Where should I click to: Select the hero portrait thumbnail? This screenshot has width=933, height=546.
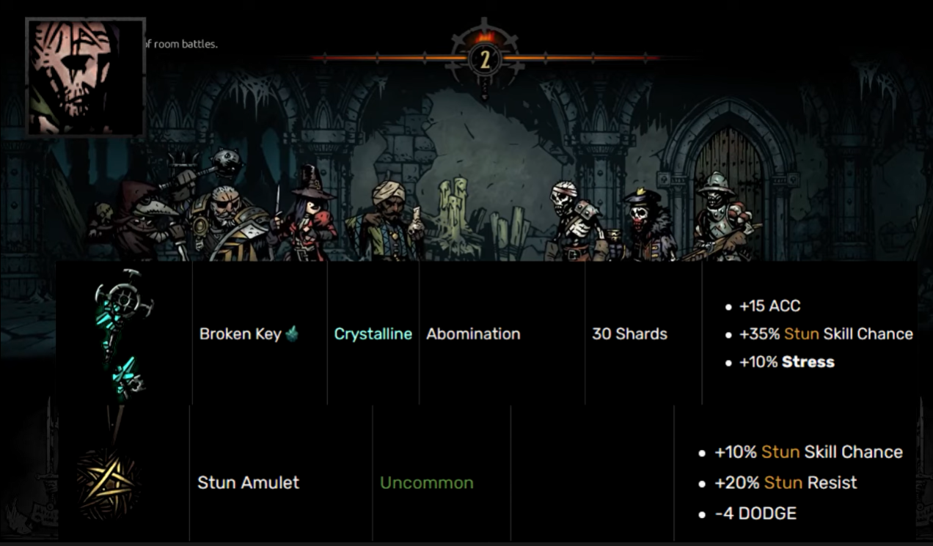tap(85, 77)
